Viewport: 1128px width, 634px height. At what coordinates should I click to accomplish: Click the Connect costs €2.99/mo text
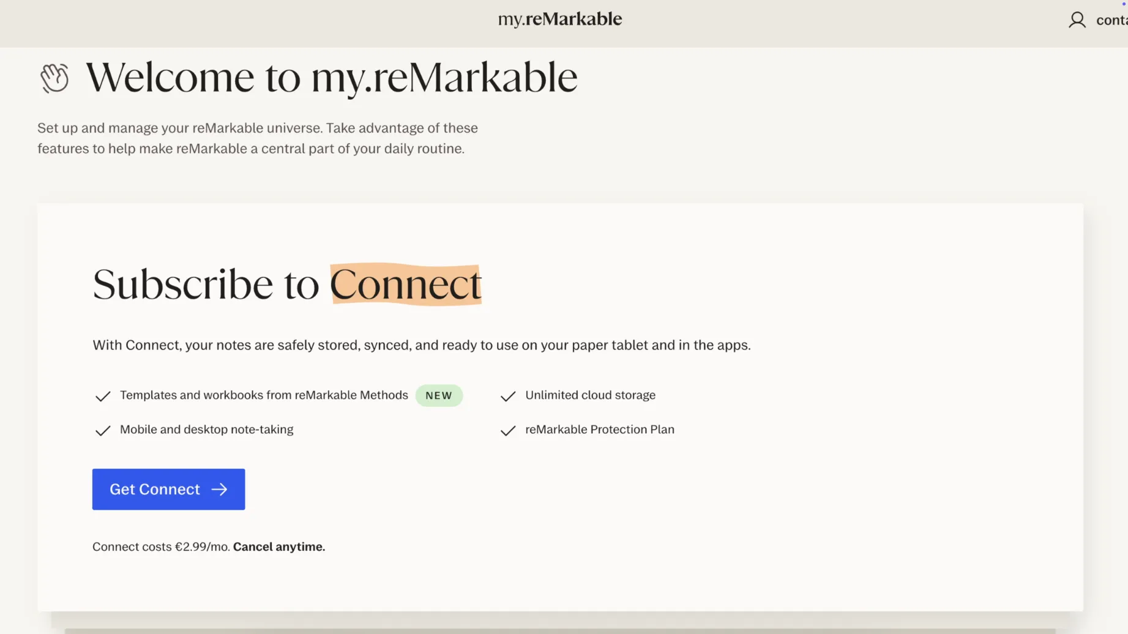pyautogui.click(x=162, y=546)
